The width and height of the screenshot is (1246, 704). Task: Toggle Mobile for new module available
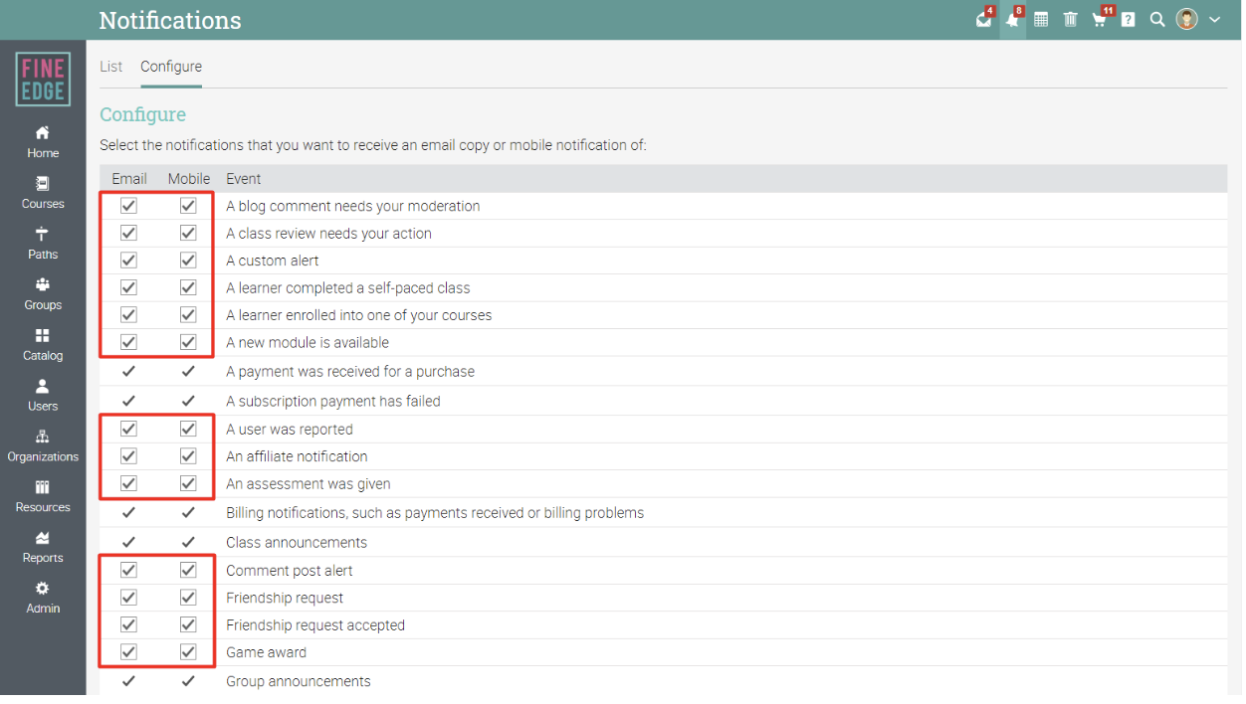[x=188, y=342]
